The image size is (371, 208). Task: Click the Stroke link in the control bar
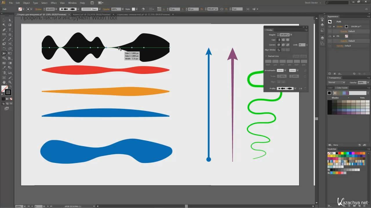[38, 9]
